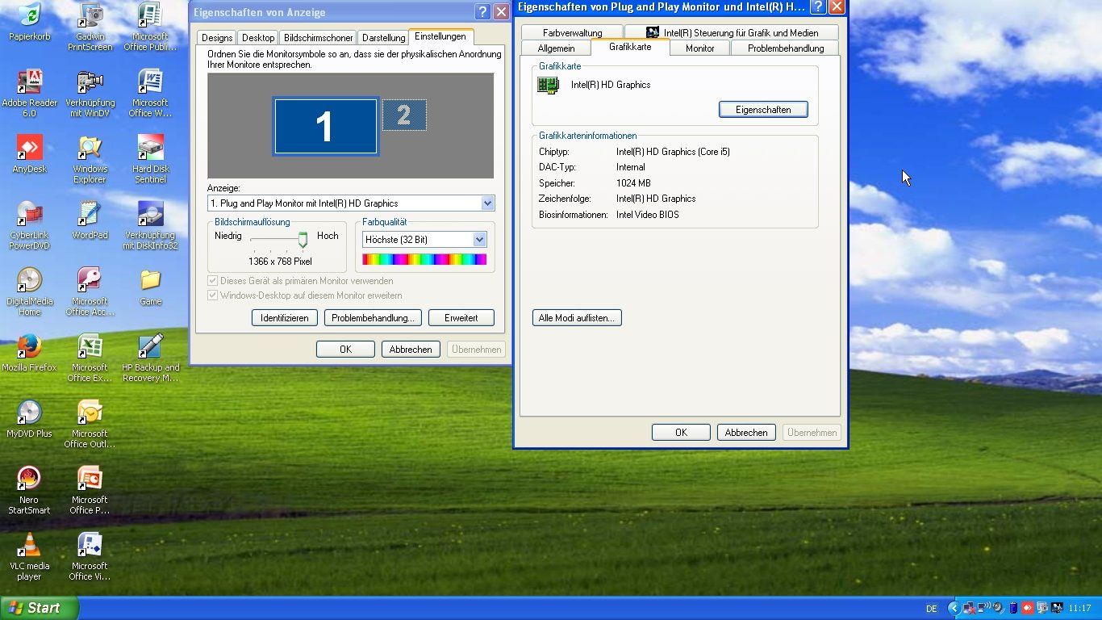The width and height of the screenshot is (1102, 620).
Task: Select the Verknüpfung mit DiskInfo32 icon
Action: [151, 226]
